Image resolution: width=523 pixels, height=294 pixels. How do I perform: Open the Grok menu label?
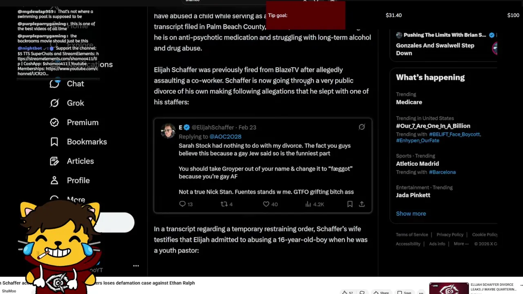click(x=75, y=103)
